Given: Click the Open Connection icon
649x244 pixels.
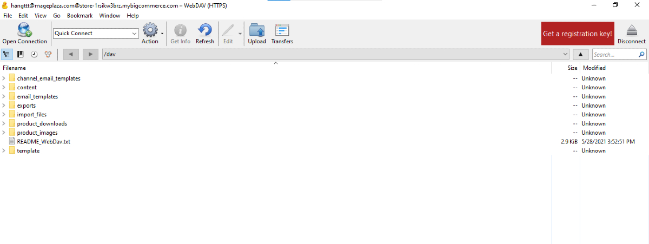Looking at the screenshot, I should [x=24, y=30].
